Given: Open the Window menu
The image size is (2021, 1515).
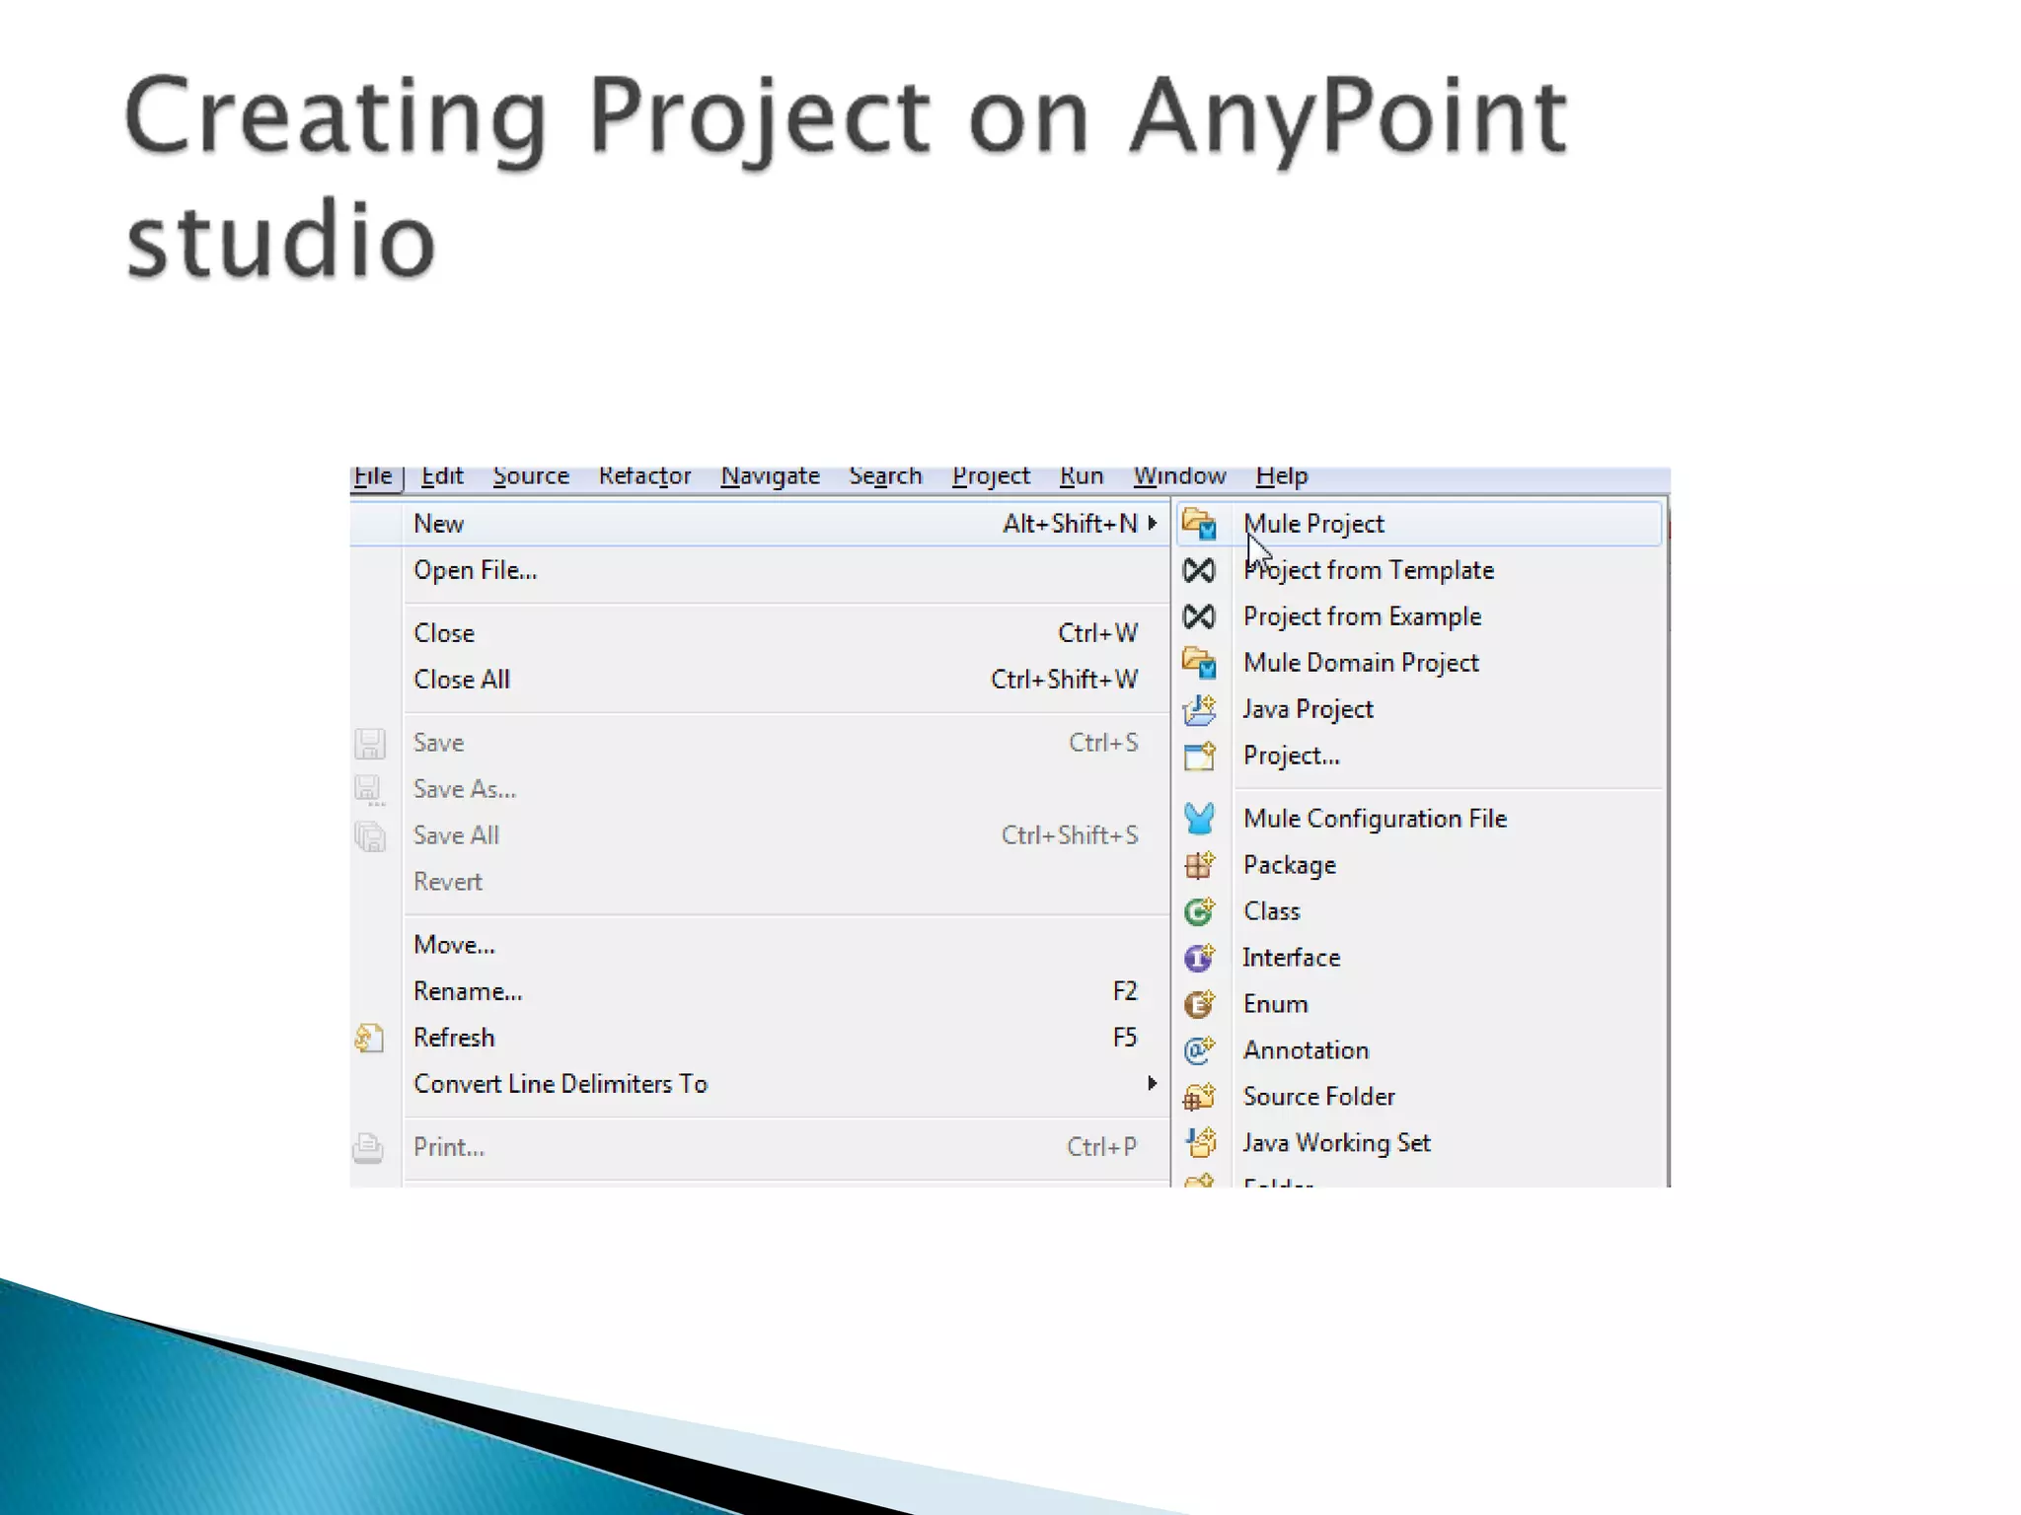Looking at the screenshot, I should tap(1179, 476).
